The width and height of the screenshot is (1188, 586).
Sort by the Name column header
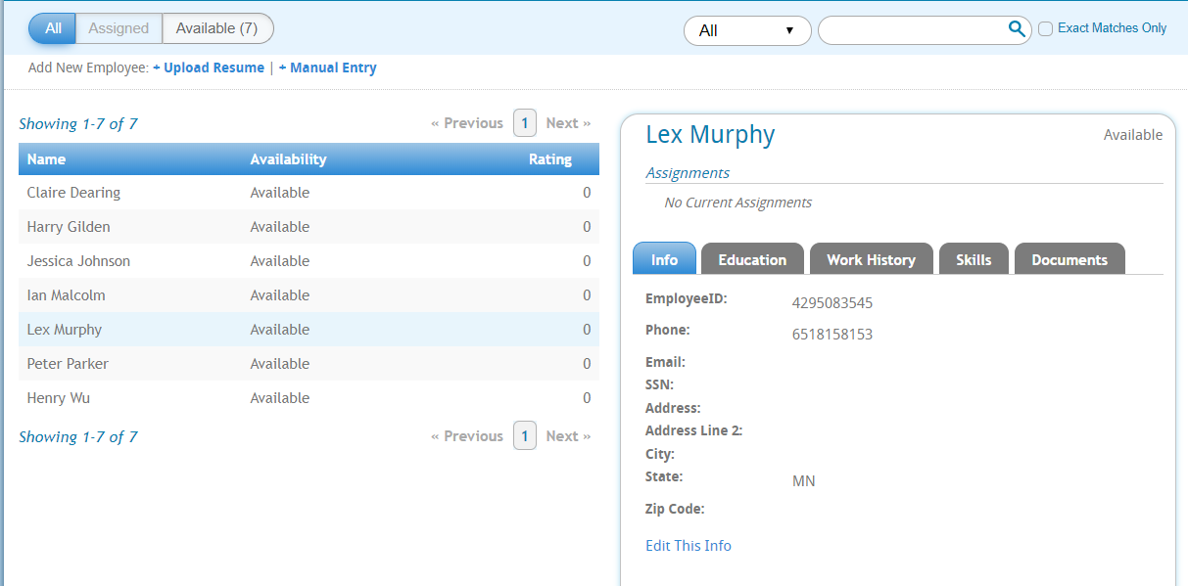pos(46,159)
